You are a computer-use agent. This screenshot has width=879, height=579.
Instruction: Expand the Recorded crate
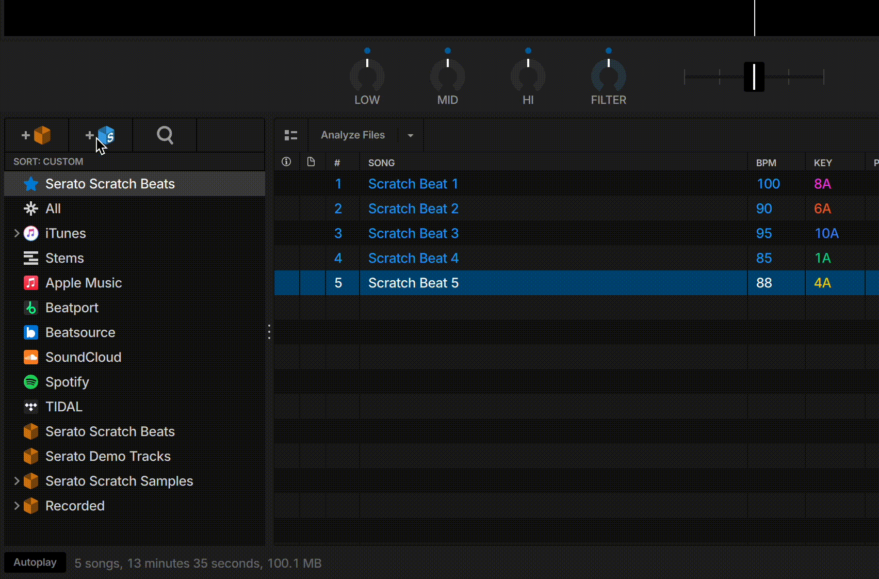click(17, 506)
